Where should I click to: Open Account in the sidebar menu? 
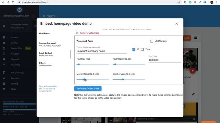tap(15, 54)
